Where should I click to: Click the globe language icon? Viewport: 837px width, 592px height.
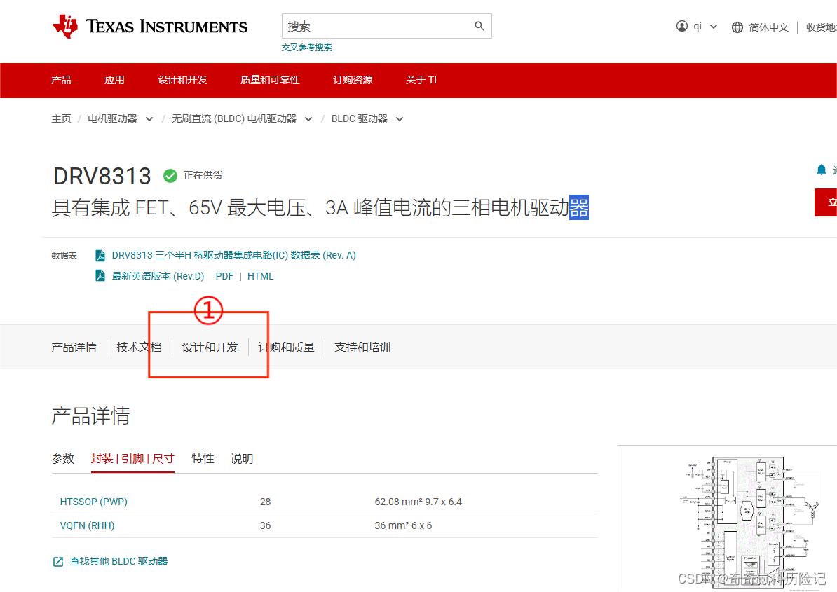[737, 27]
